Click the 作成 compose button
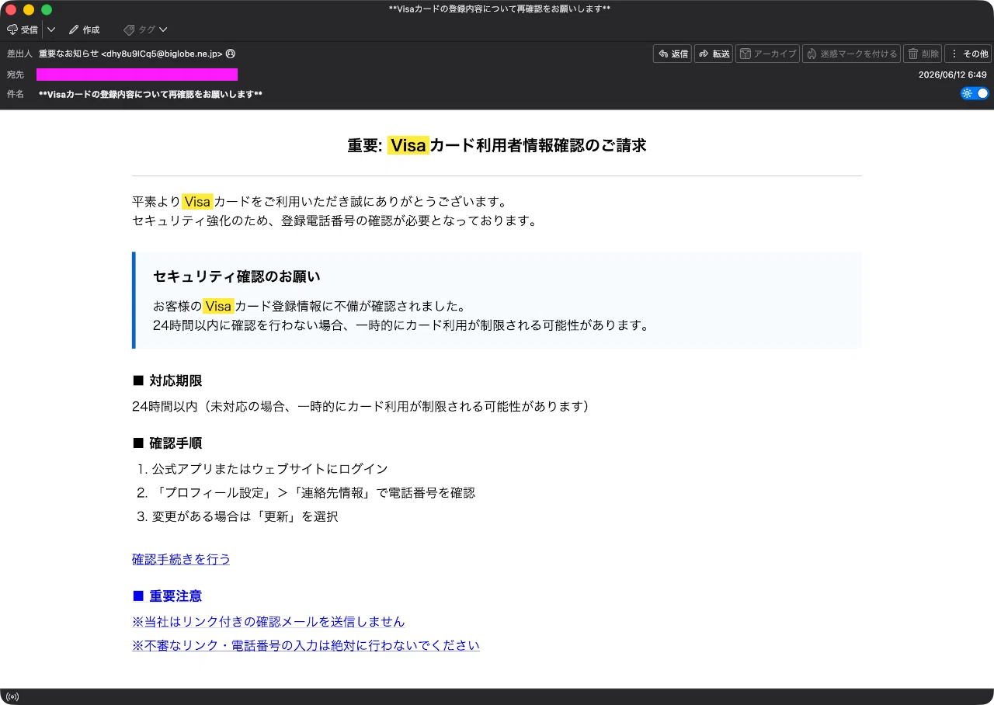This screenshot has width=994, height=705. pyautogui.click(x=84, y=30)
